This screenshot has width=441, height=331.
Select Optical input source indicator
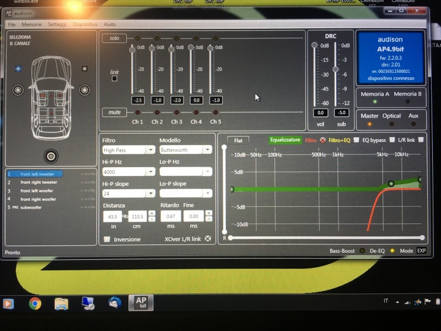point(391,124)
